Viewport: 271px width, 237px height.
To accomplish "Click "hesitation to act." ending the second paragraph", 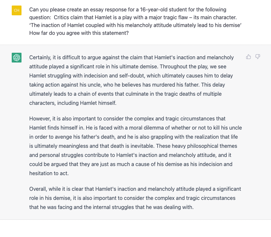I will [49, 173].
